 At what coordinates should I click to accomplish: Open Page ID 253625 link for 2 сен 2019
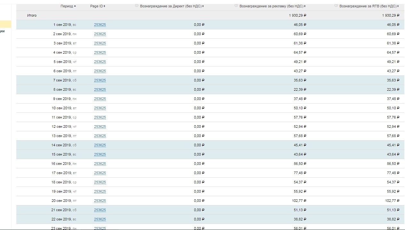pyautogui.click(x=100, y=34)
